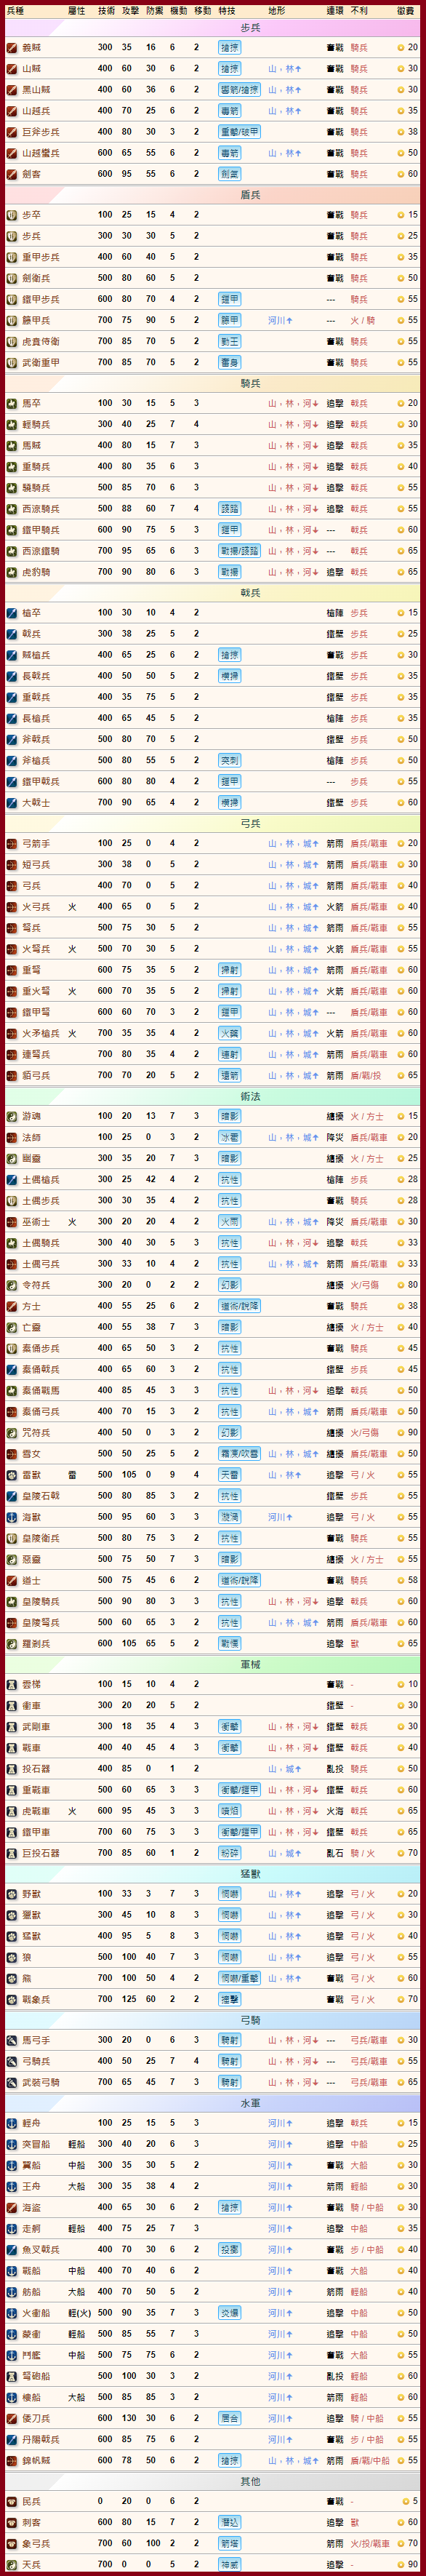Select the cavalry icon next to 馬卒
Viewport: 426px width, 2576px height.
point(12,403)
